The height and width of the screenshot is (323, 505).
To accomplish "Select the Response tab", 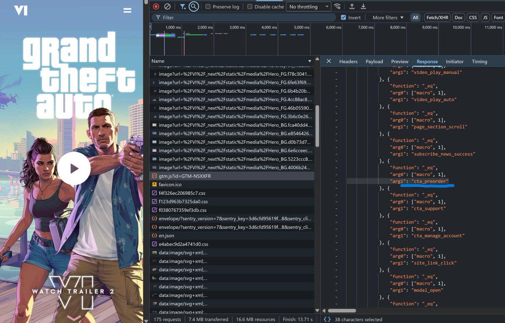I will click(427, 61).
